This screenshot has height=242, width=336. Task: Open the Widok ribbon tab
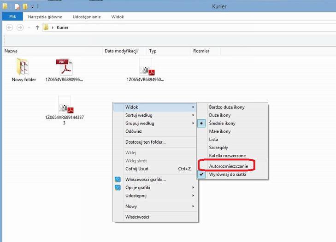tap(117, 17)
